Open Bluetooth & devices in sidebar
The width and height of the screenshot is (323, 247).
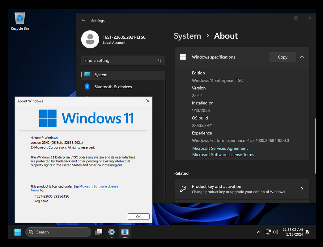(123, 87)
